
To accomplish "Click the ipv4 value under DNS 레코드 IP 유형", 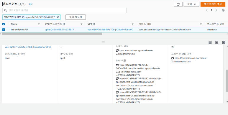I will 7,58.
